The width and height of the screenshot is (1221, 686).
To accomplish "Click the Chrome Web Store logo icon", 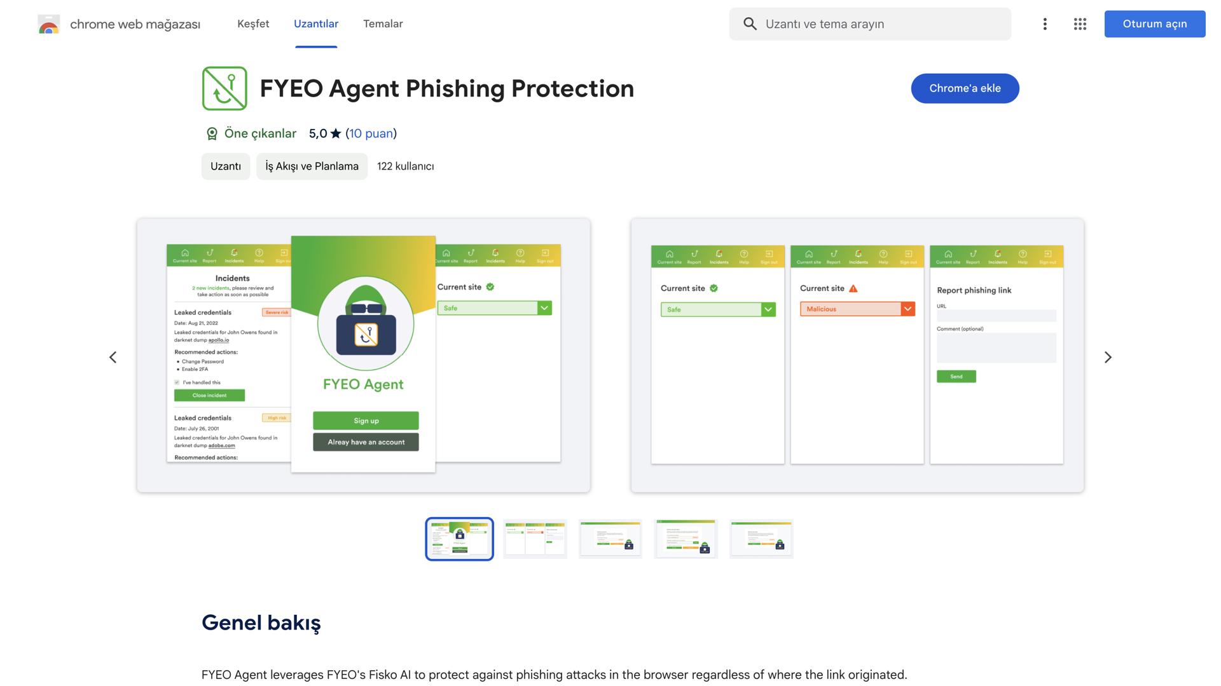I will (x=49, y=24).
